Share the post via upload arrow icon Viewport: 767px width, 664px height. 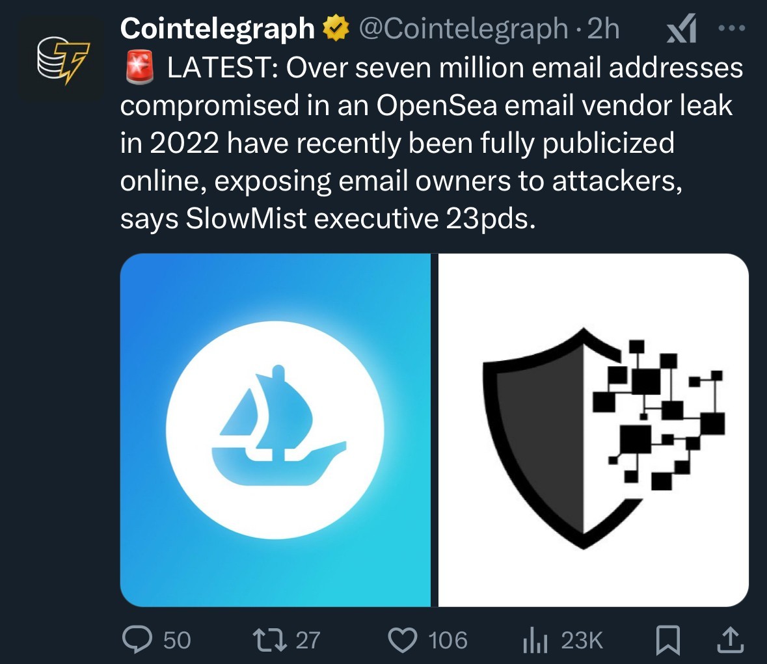(729, 639)
